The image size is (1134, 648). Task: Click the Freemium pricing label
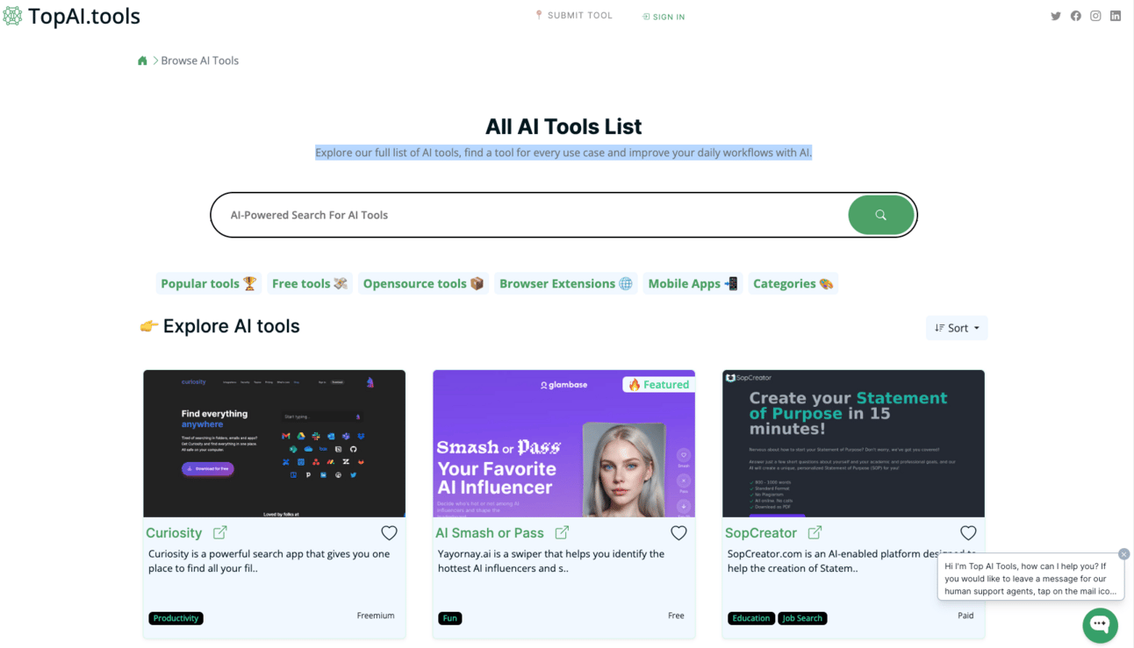[376, 616]
